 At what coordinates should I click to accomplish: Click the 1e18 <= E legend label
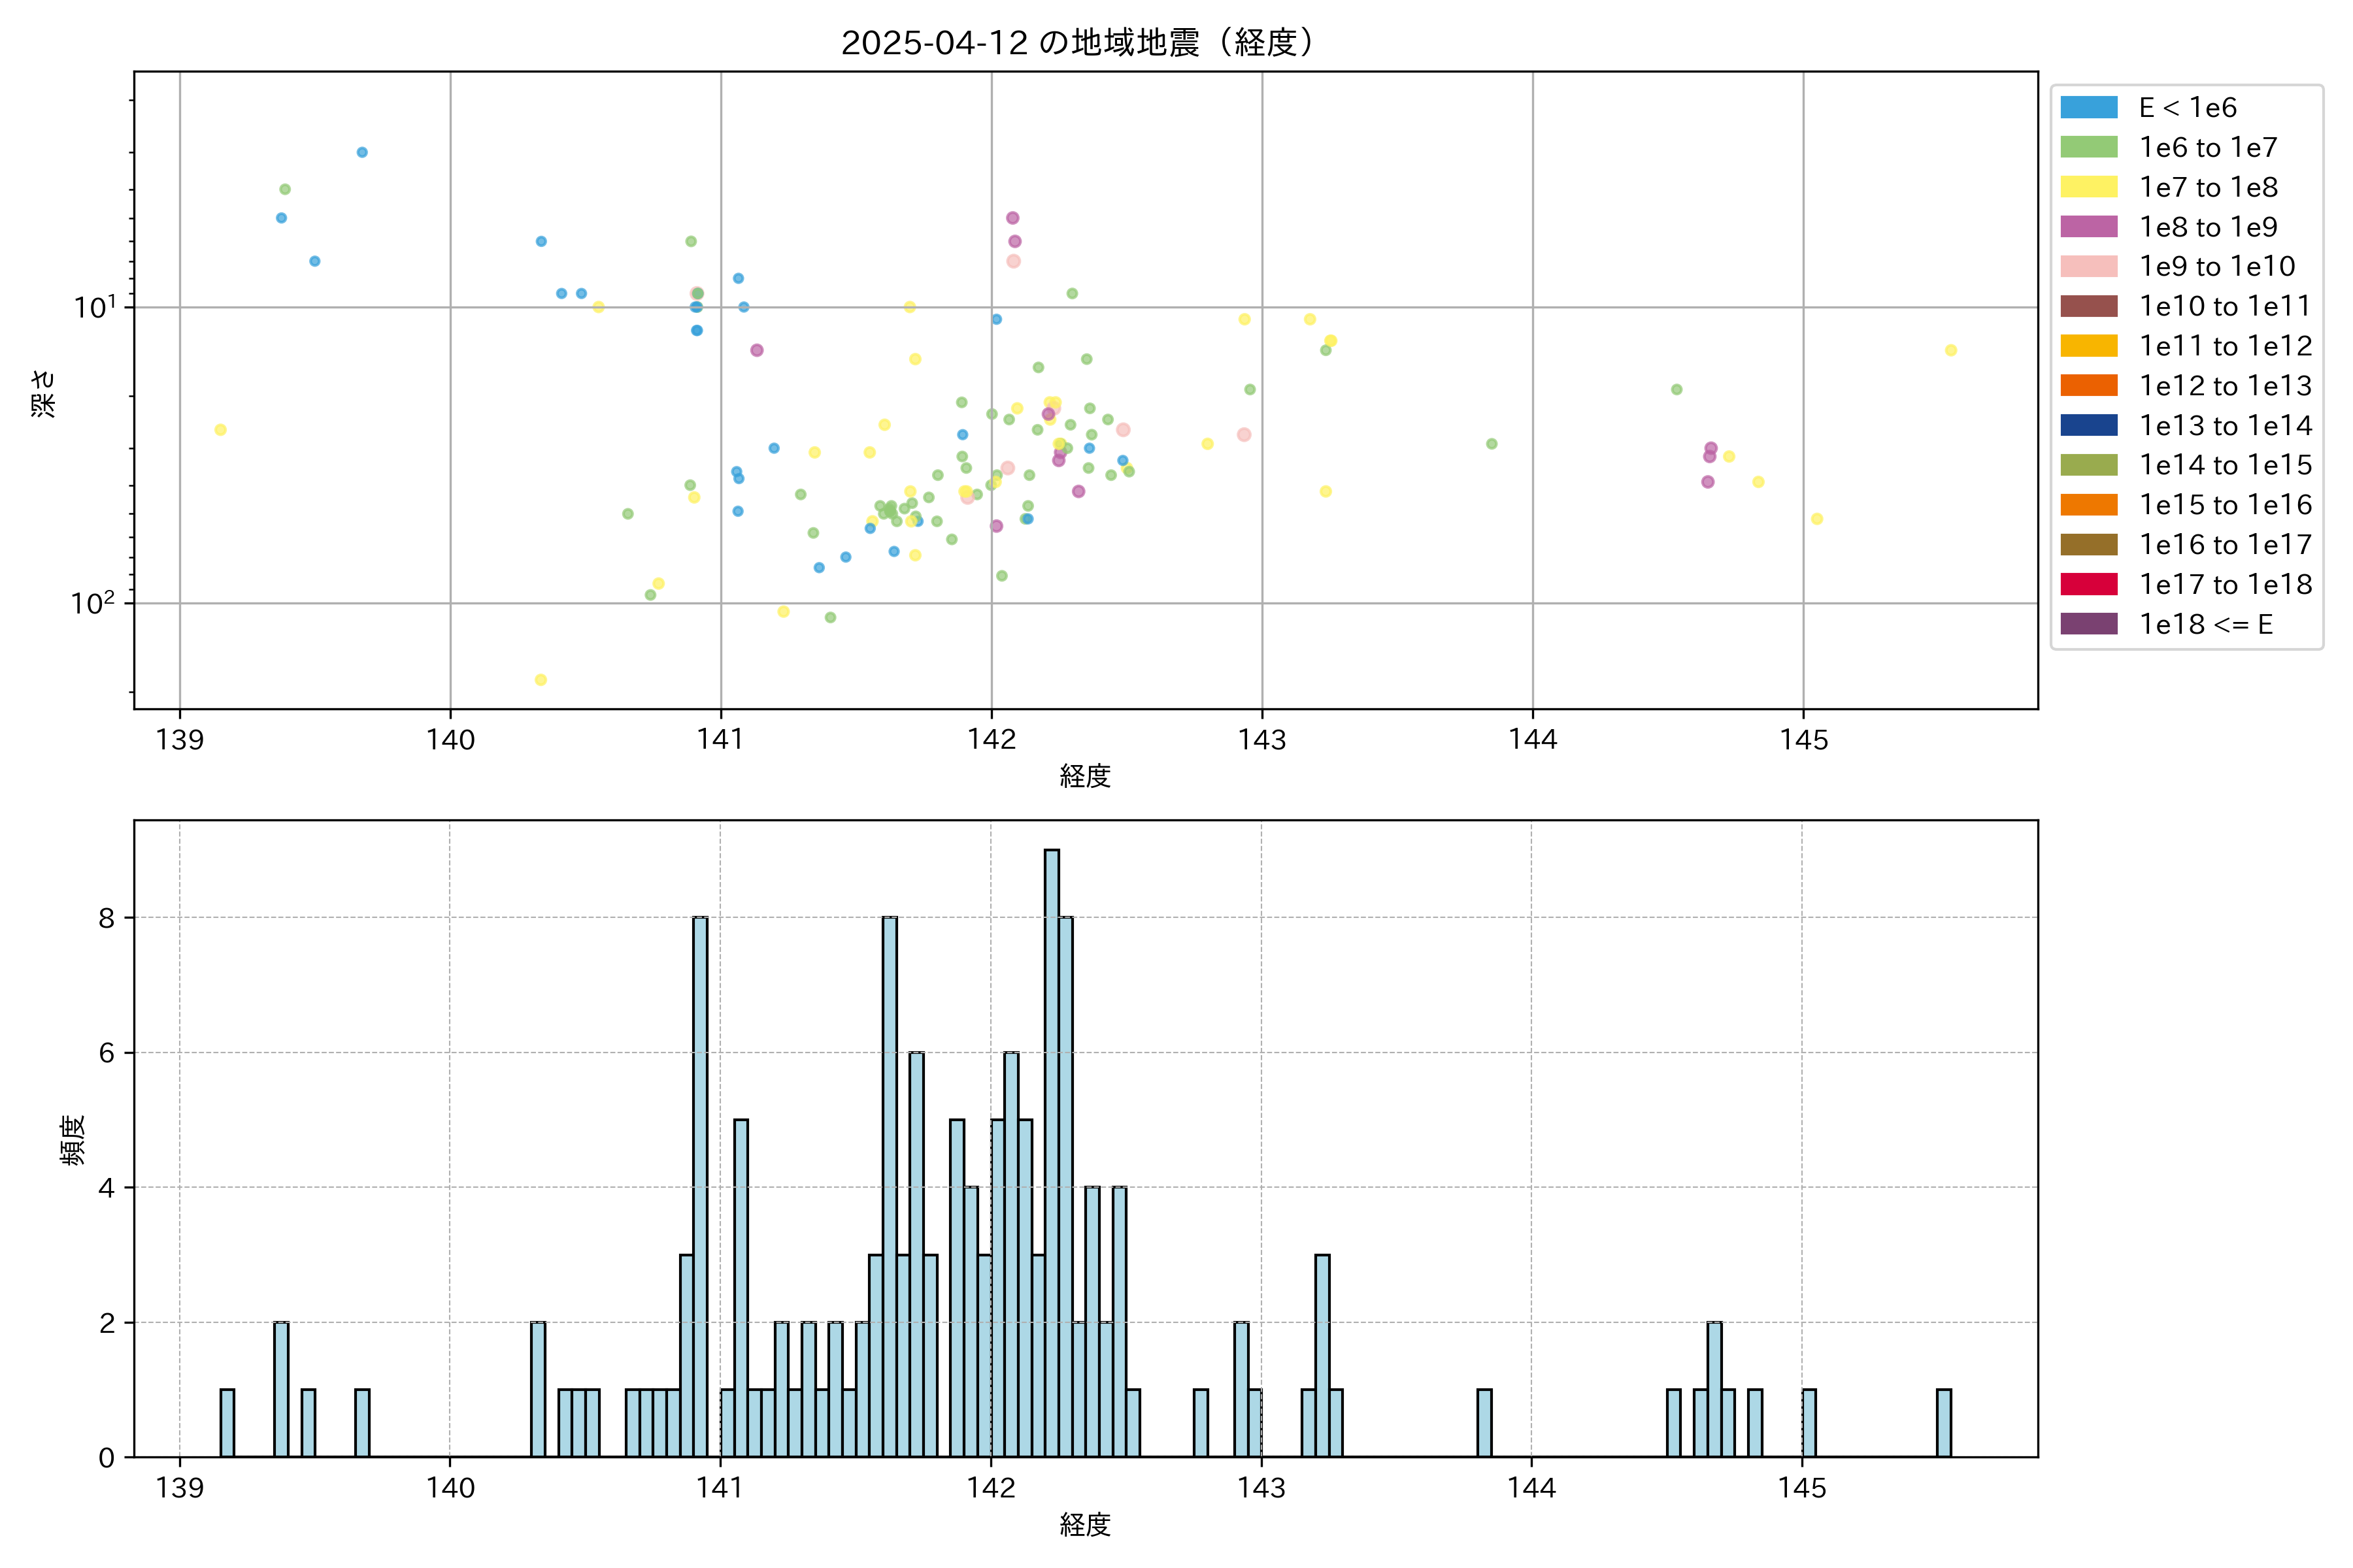point(2206,624)
